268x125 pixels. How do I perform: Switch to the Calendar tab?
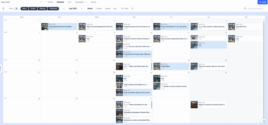click(x=60, y=2)
